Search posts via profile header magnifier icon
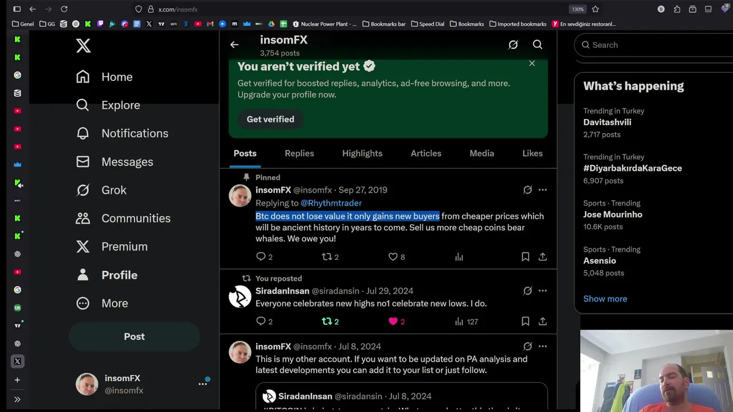The width and height of the screenshot is (733, 412). click(537, 45)
